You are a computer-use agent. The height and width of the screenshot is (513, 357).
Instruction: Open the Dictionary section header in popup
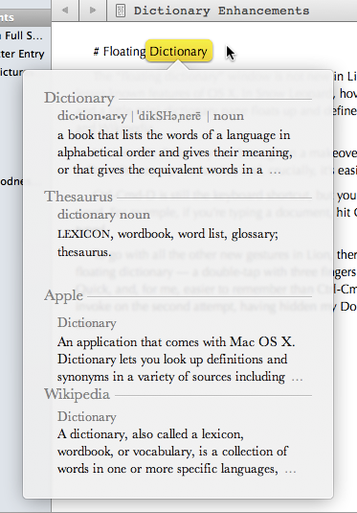(x=79, y=98)
